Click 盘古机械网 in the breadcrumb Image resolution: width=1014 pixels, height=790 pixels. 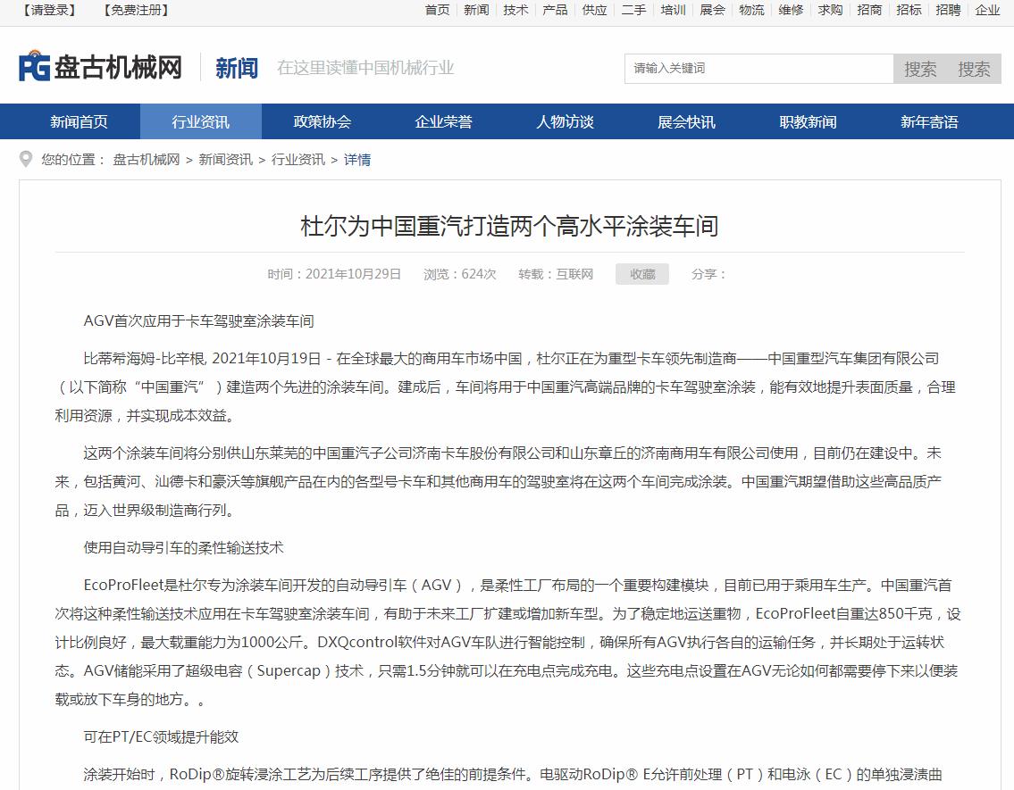click(147, 160)
